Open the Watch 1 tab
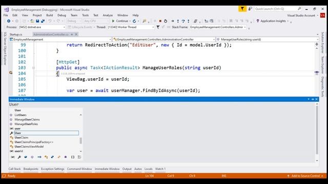The width and height of the screenshot is (328, 184). [160, 169]
